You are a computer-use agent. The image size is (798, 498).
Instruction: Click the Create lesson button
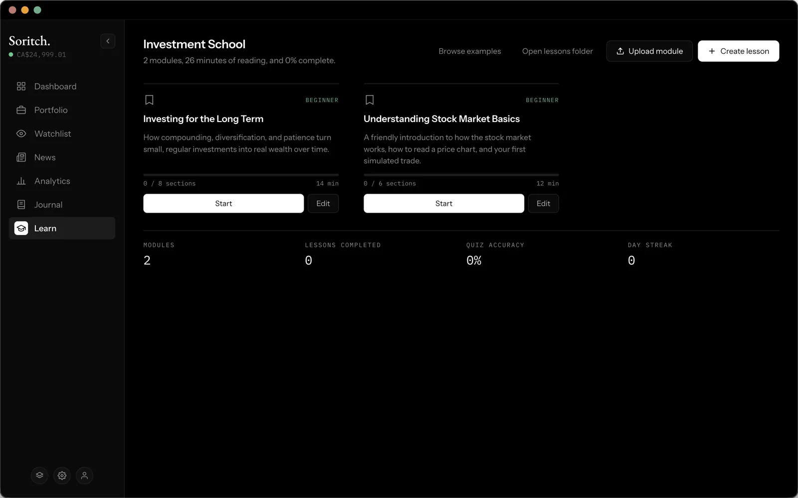point(738,51)
